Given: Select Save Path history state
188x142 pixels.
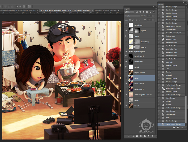Looking at the screenshot, I should click(171, 75).
